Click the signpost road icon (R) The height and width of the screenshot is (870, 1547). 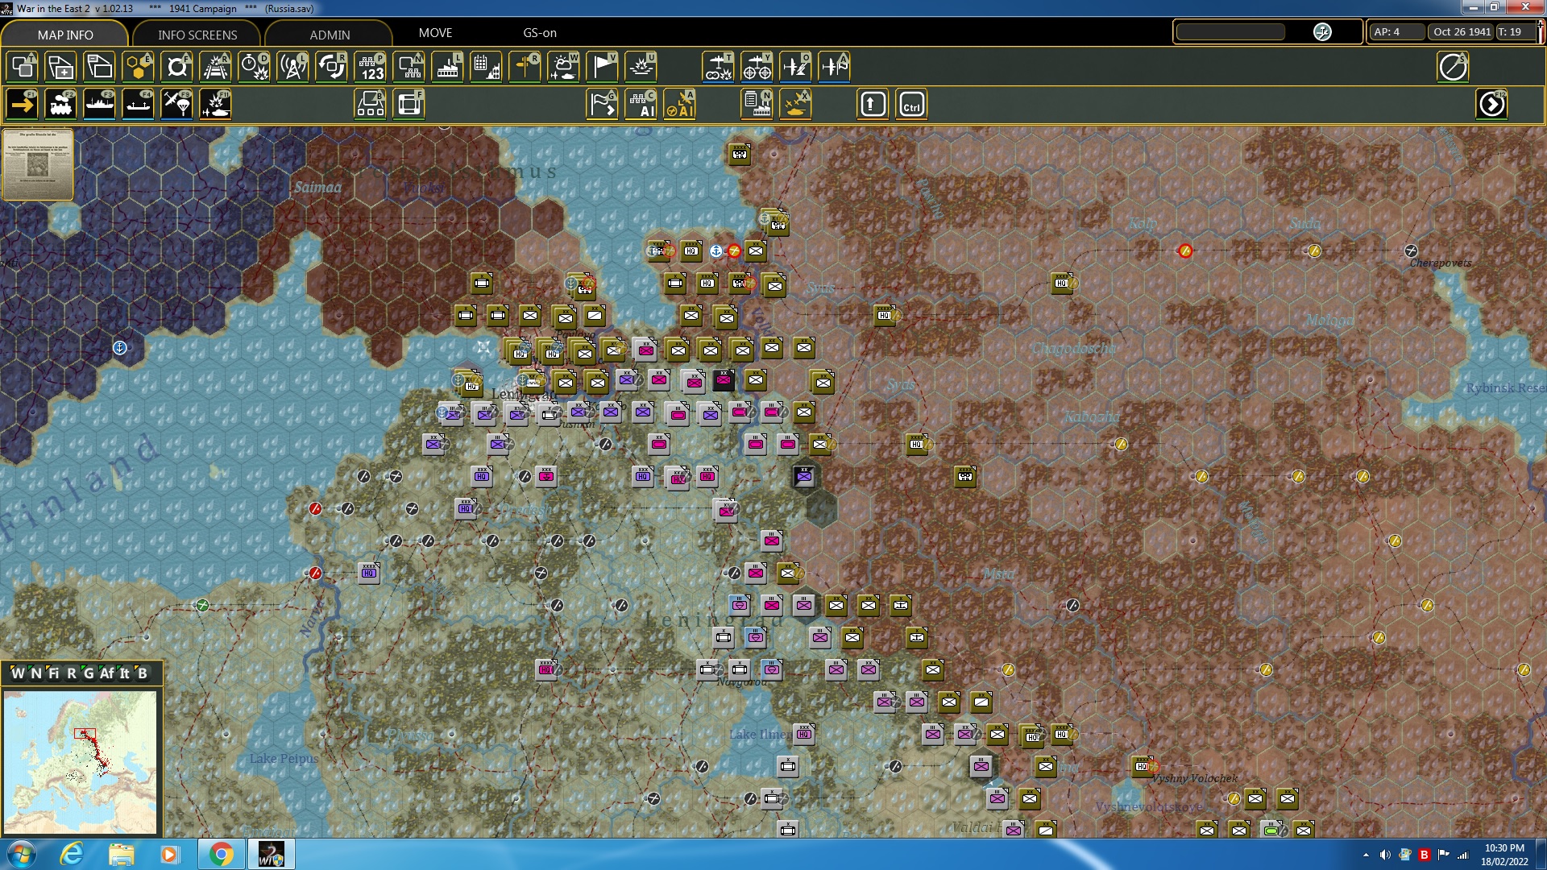point(525,67)
